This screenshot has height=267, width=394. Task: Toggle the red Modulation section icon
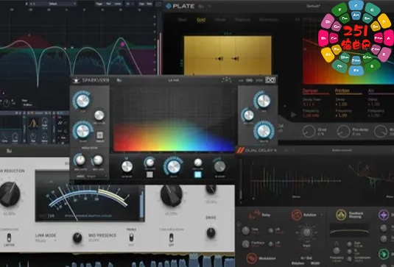coord(251,258)
